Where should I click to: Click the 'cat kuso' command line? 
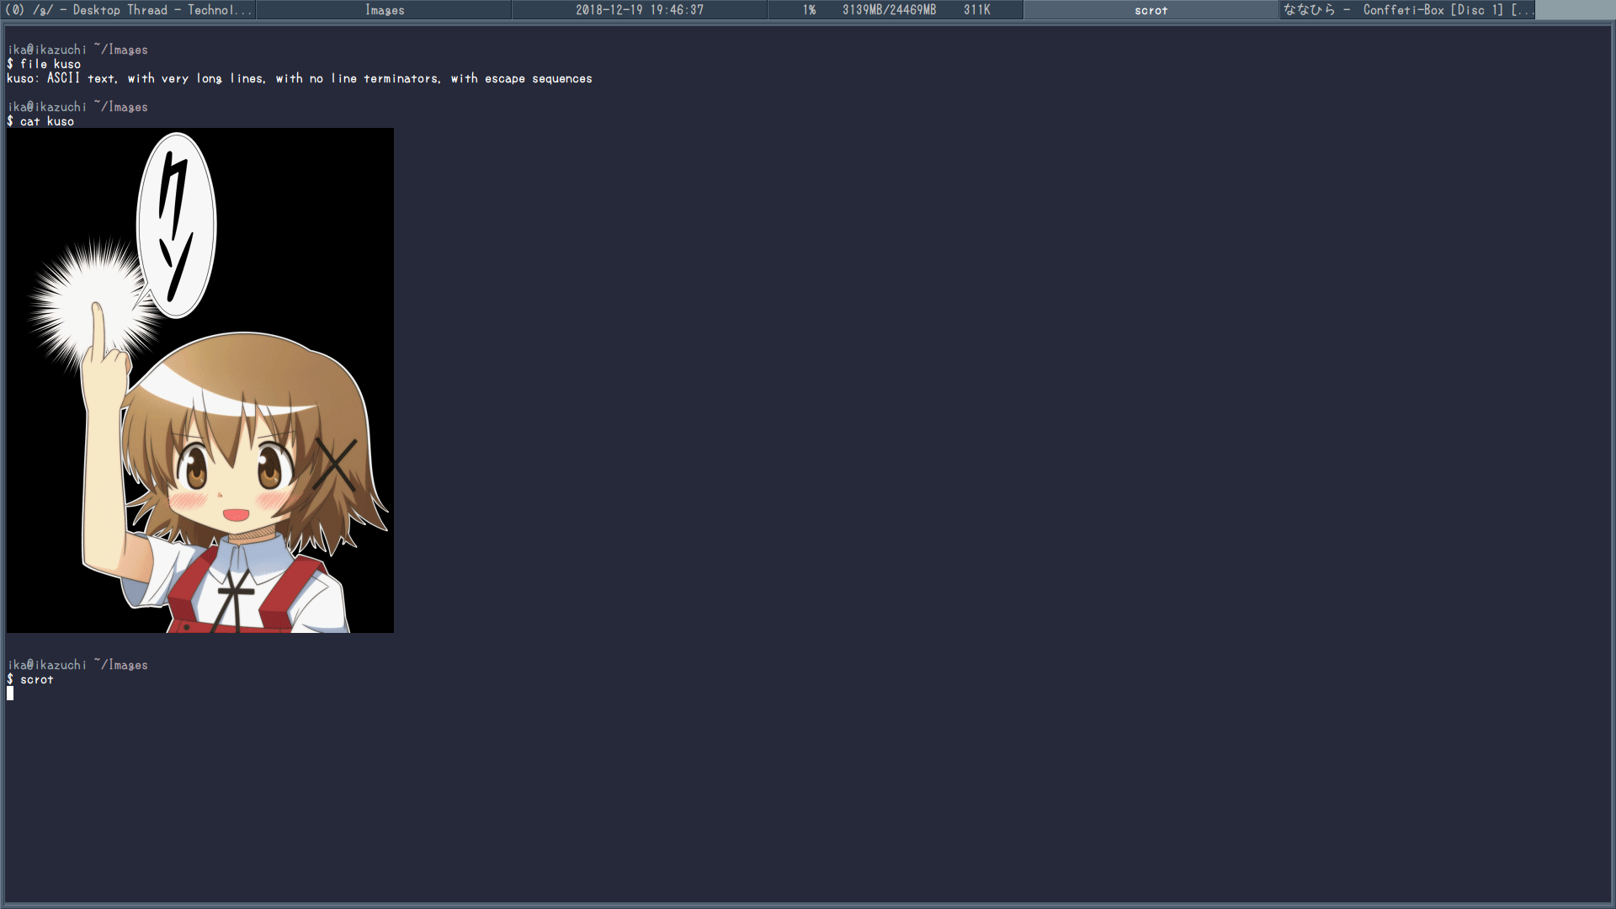[40, 121]
